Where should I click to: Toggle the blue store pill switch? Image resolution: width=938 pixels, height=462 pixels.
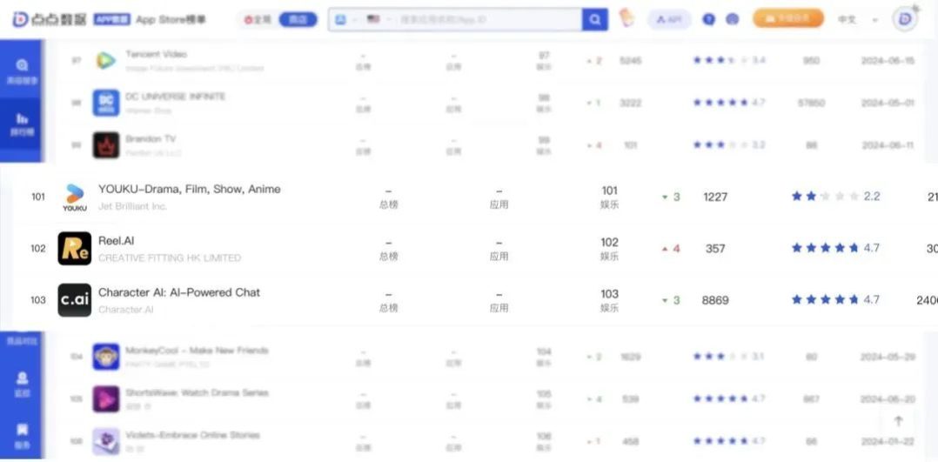[298, 19]
